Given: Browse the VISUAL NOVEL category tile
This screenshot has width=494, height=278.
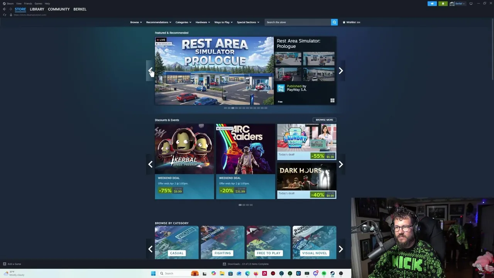Looking at the screenshot, I should [315, 242].
